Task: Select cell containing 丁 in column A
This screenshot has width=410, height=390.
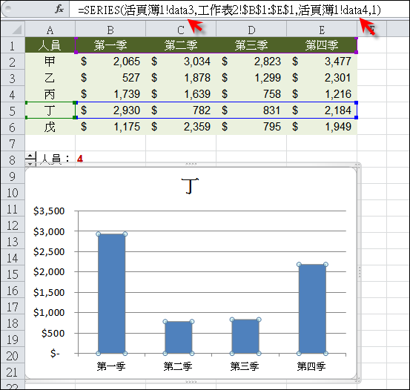Action: pos(50,110)
